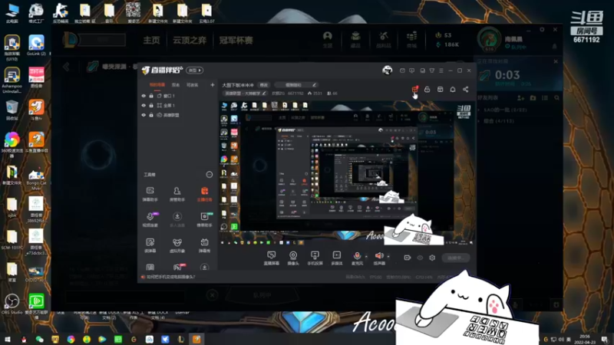Toggle the preview eye icon in bottom bar
Viewport: 614px width, 345px height.
coord(420,258)
